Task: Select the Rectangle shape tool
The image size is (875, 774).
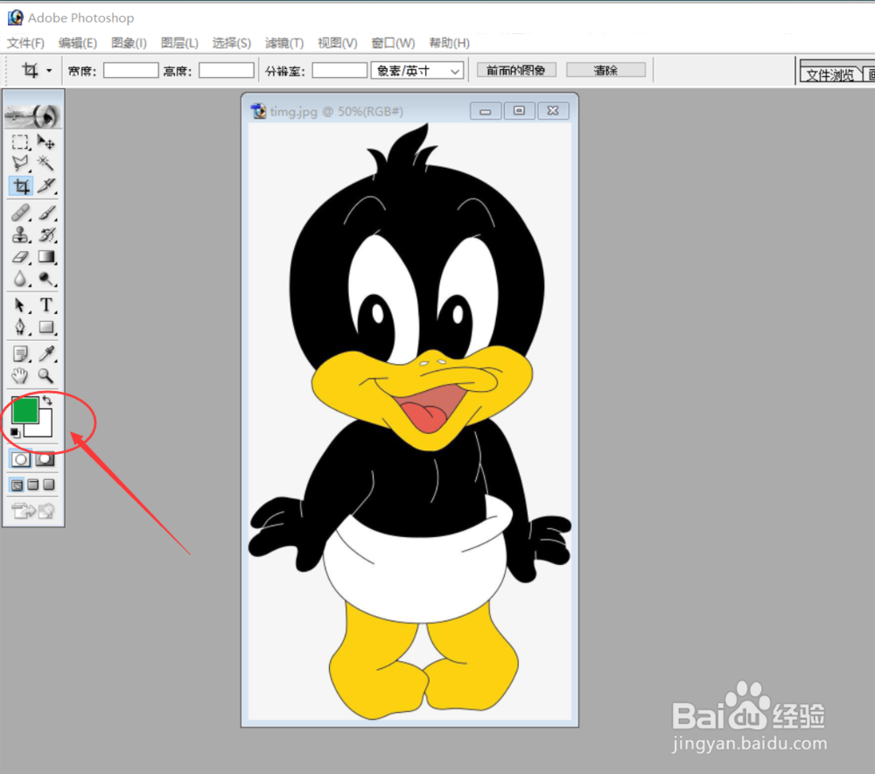Action: (46, 327)
